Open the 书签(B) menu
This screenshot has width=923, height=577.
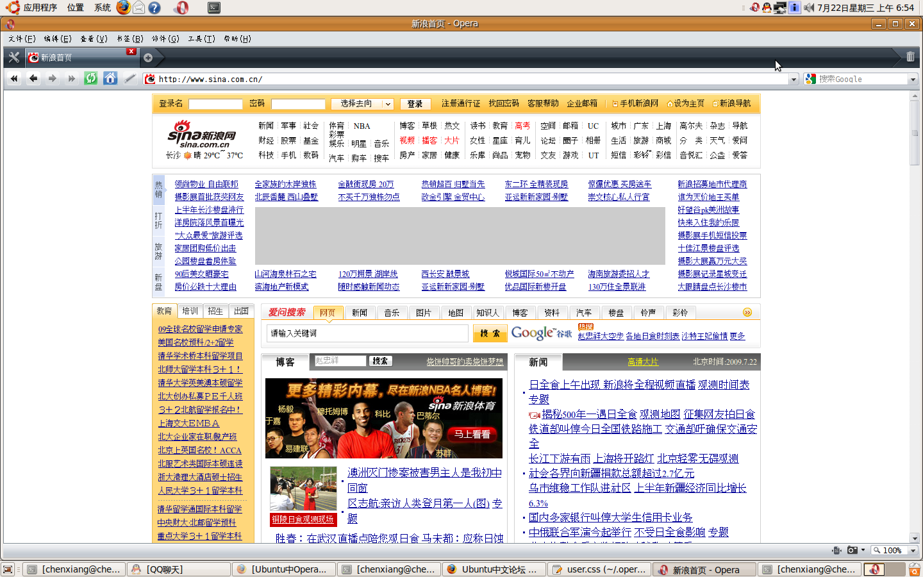point(129,38)
